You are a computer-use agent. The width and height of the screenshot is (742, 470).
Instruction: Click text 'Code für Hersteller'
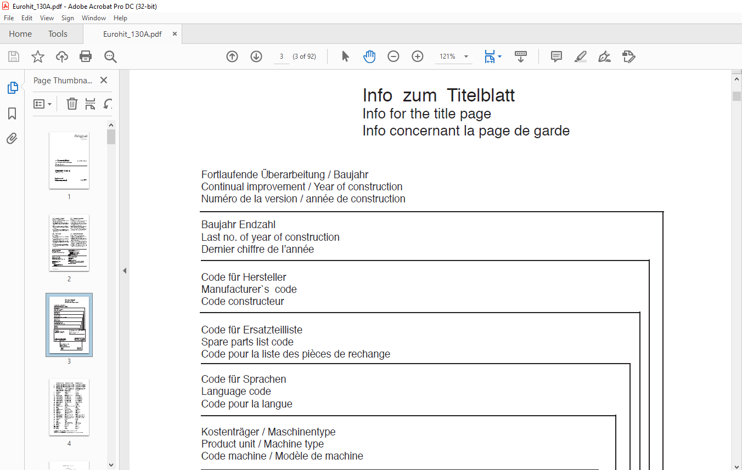coord(244,277)
